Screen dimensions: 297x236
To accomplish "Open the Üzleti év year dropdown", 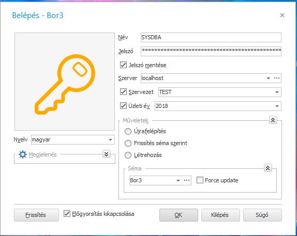I will click(277, 106).
